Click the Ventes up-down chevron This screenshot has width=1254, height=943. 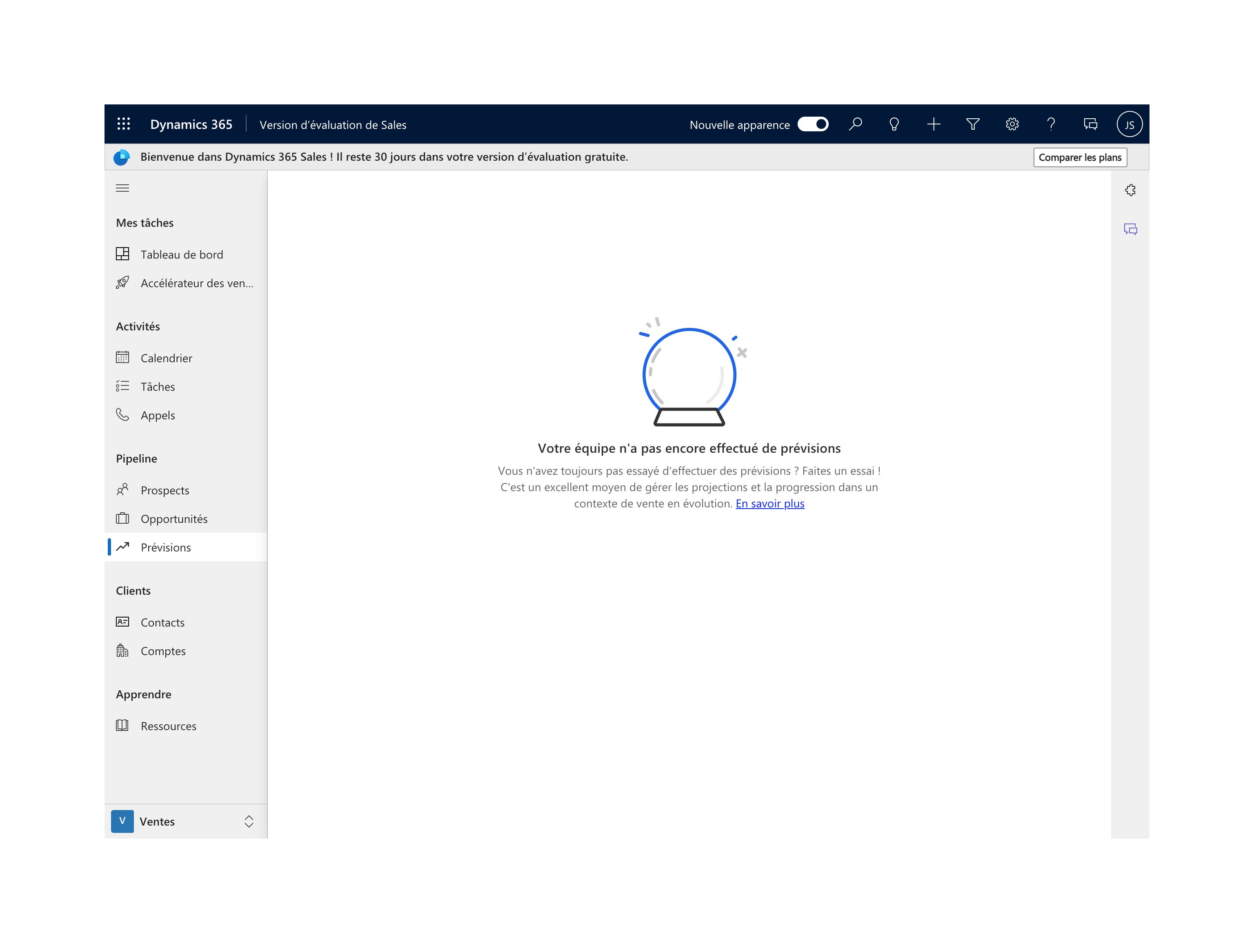pos(249,821)
